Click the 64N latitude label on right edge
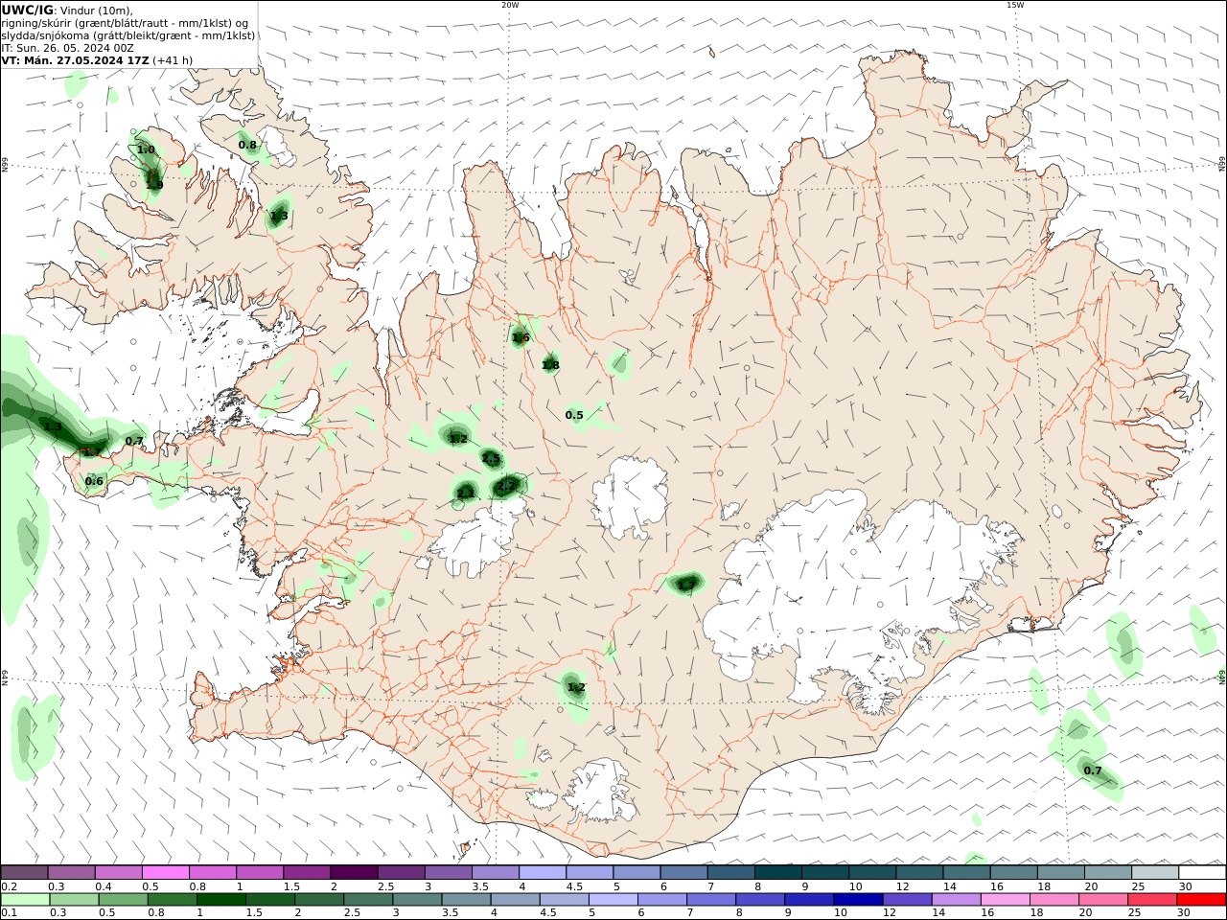This screenshot has height=920, width=1227. [x=1222, y=677]
